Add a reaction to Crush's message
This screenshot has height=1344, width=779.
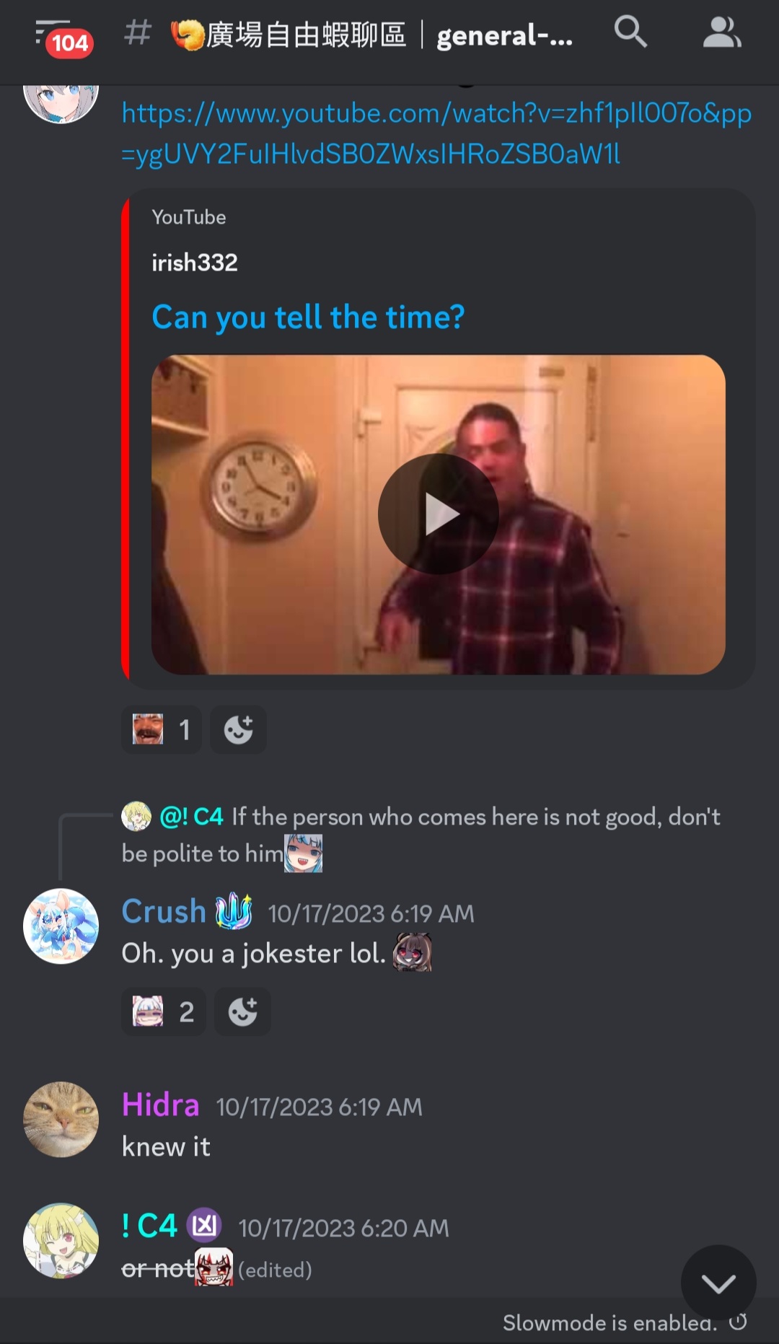pos(242,1011)
